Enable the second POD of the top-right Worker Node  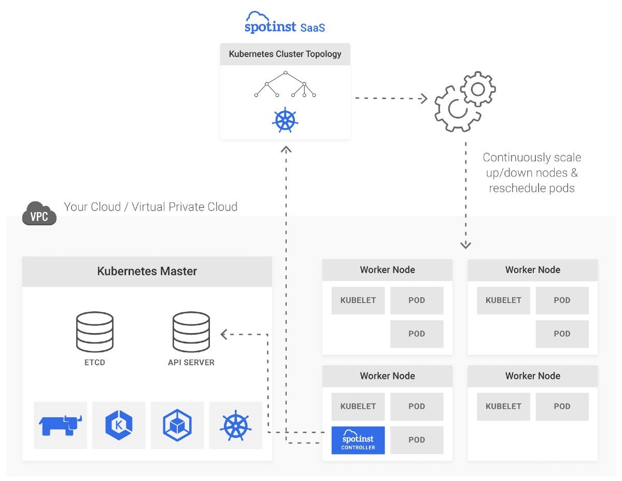(562, 334)
